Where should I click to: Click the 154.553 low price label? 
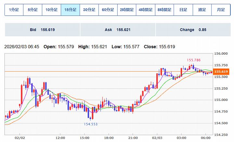tap(91, 124)
